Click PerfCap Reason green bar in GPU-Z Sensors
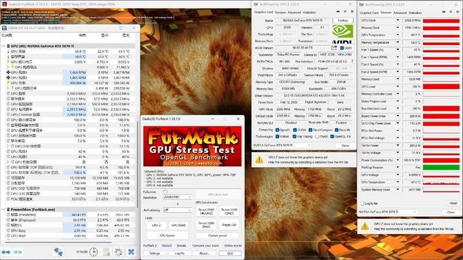463x260 pixels. click(x=441, y=168)
